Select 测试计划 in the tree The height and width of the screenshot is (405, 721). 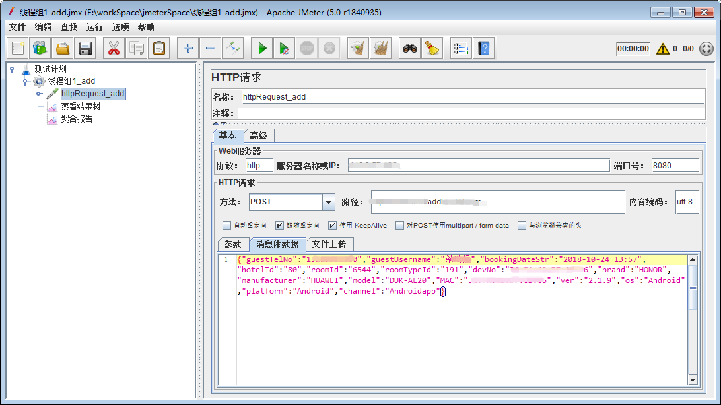(51, 69)
